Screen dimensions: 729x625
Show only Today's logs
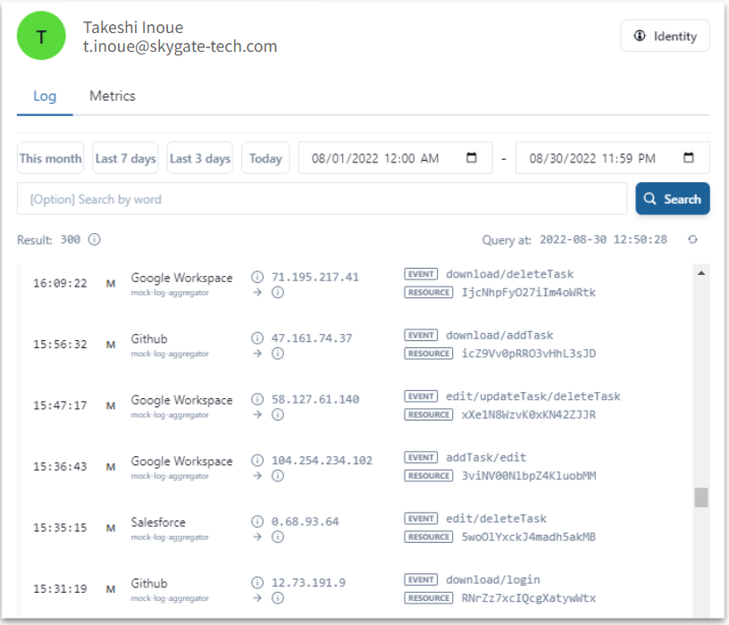point(265,158)
